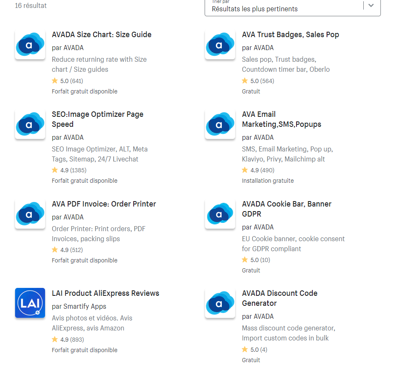Click 'par AVADA' under AVADA Discount Code Generator
The image size is (408, 373).
(258, 317)
